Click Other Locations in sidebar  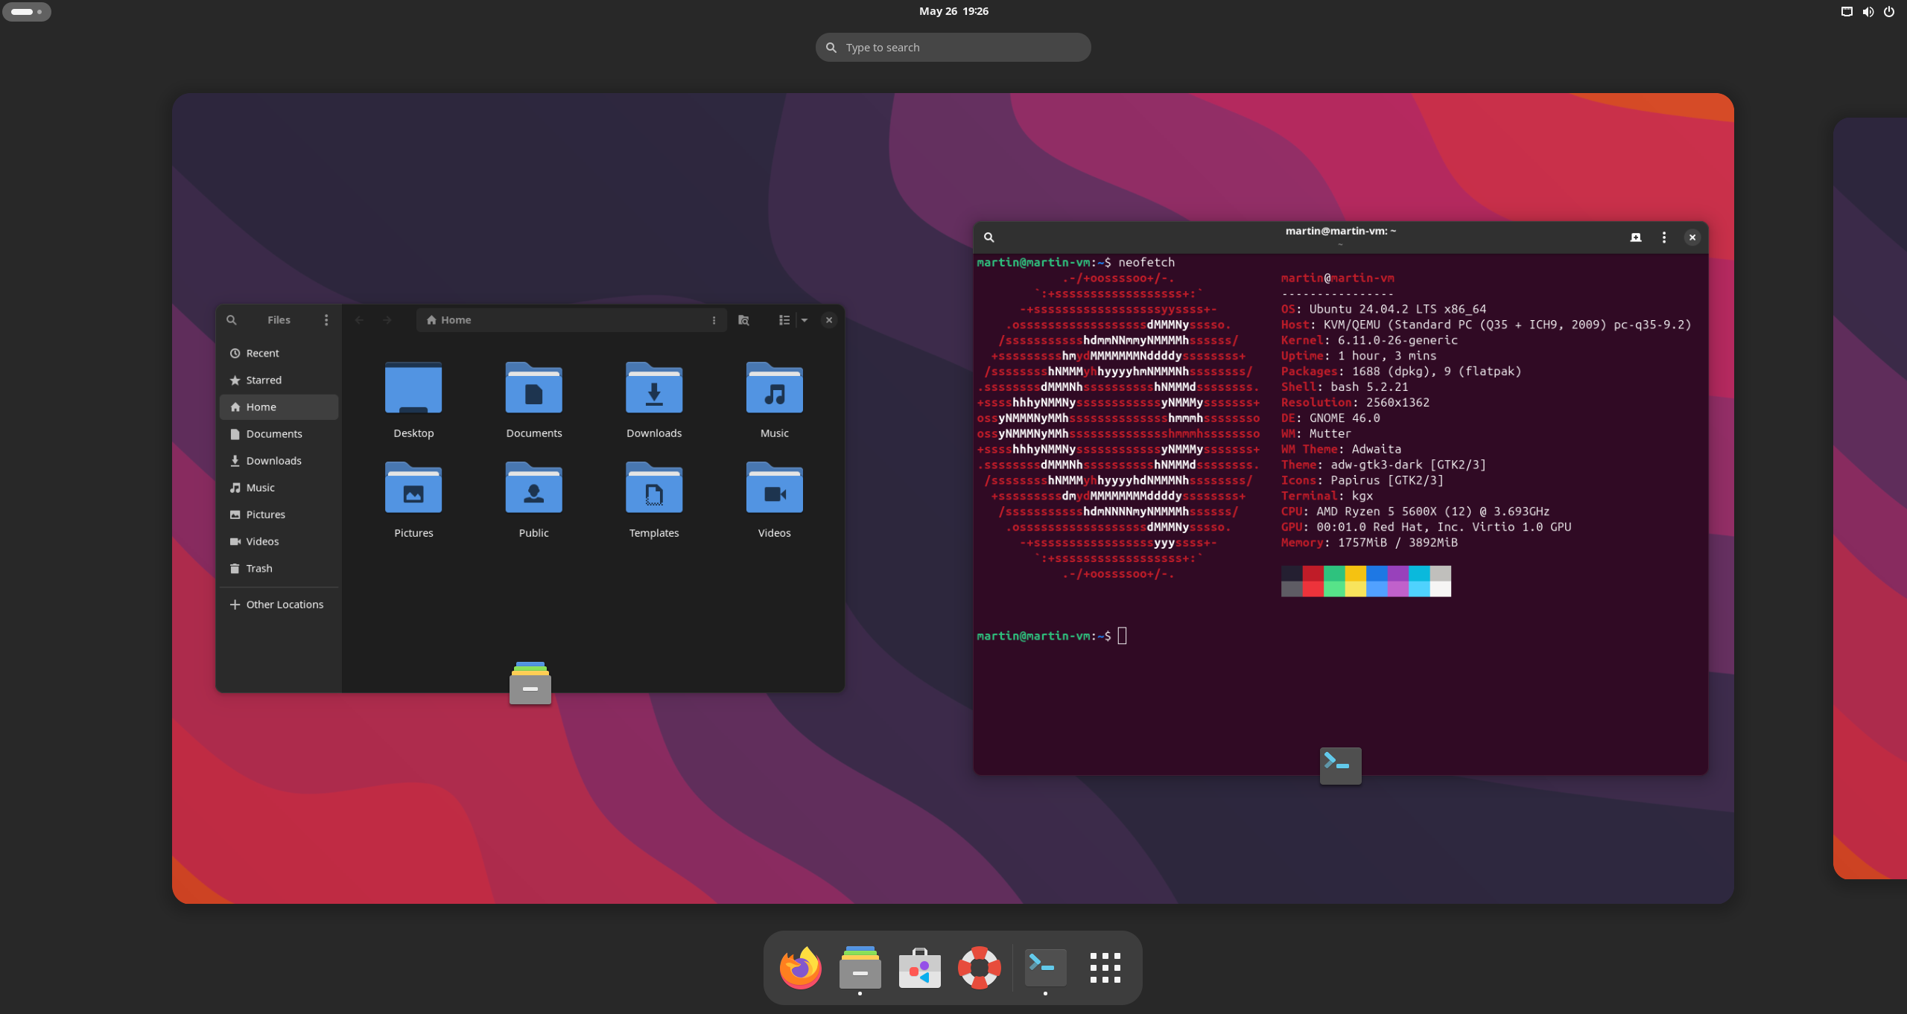pyautogui.click(x=285, y=605)
